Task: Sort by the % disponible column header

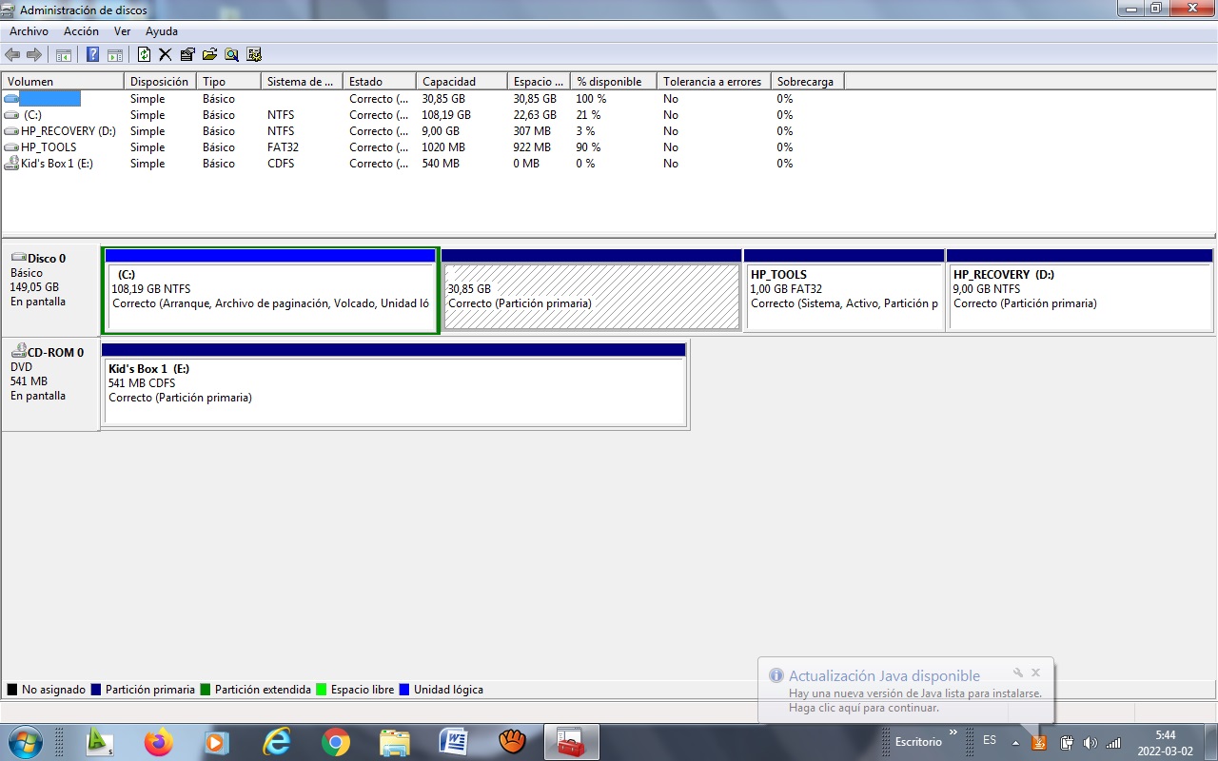Action: (614, 82)
